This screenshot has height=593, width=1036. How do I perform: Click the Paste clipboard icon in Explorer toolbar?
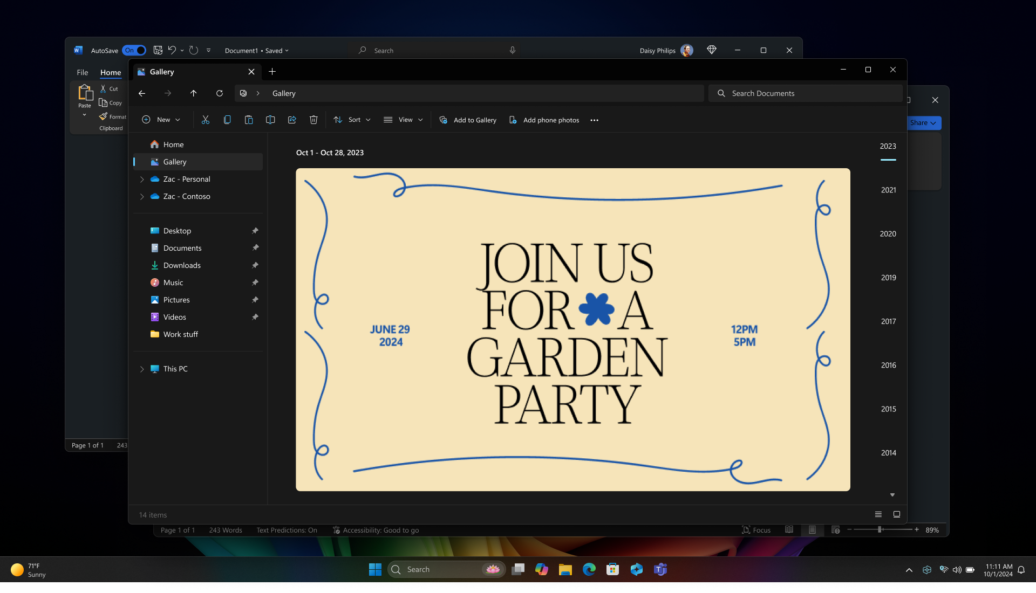point(249,120)
